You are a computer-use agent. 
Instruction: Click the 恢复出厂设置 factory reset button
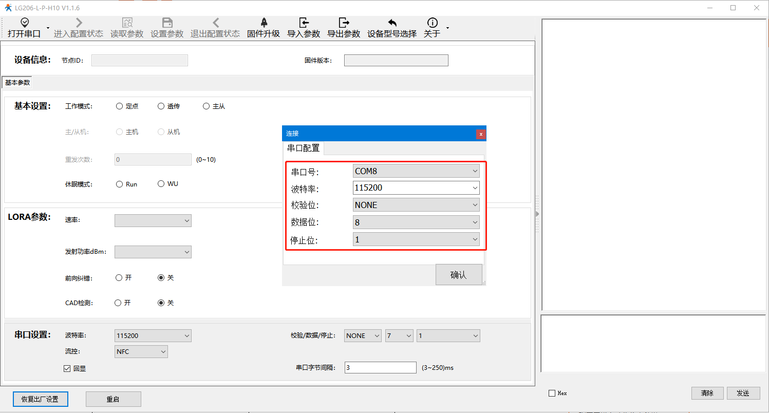pos(40,399)
